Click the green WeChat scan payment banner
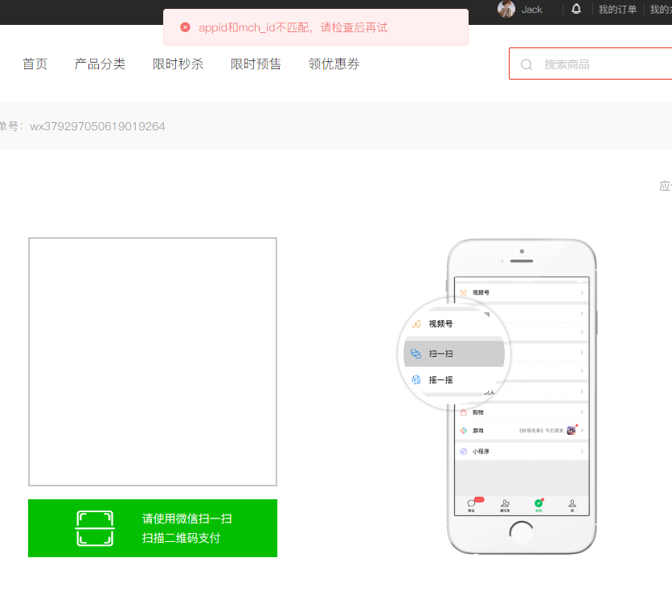 pos(153,528)
